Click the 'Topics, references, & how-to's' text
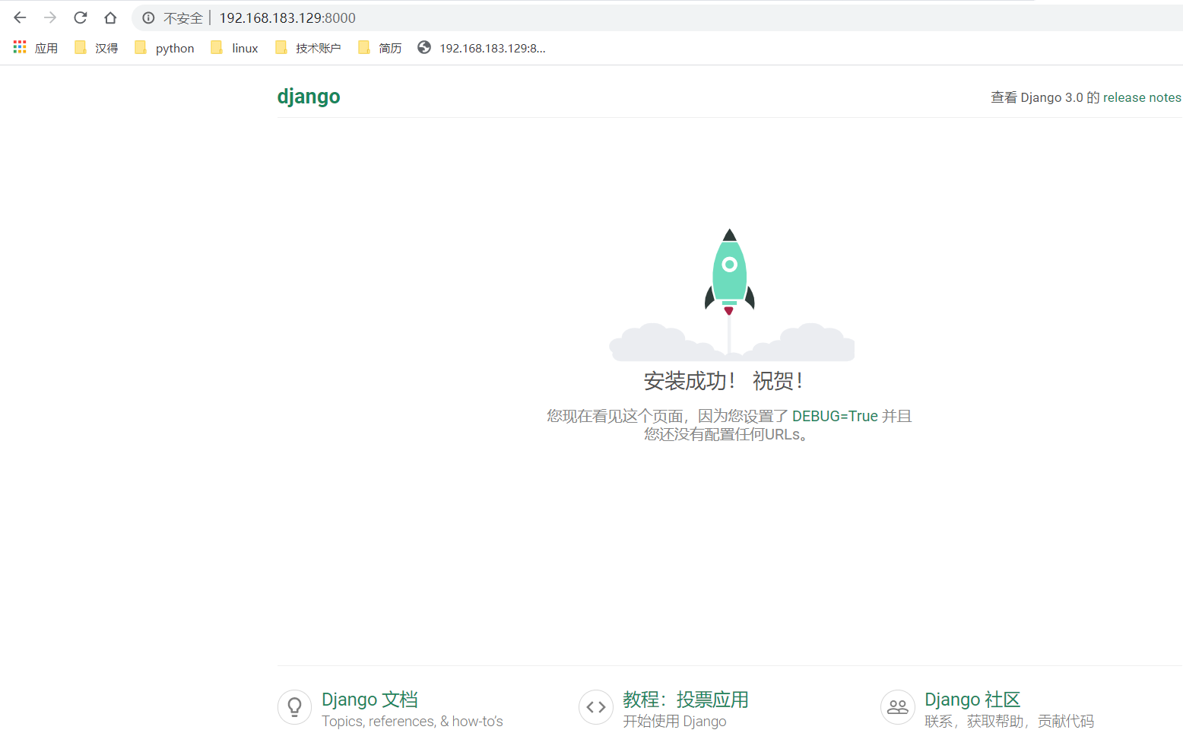The height and width of the screenshot is (733, 1183). tap(412, 721)
